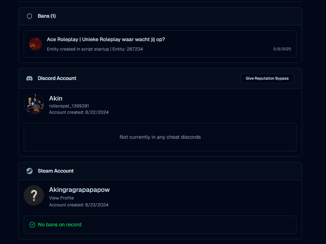This screenshot has height=244, width=326.
Task: Click the Steam logo icon
Action: (x=29, y=171)
